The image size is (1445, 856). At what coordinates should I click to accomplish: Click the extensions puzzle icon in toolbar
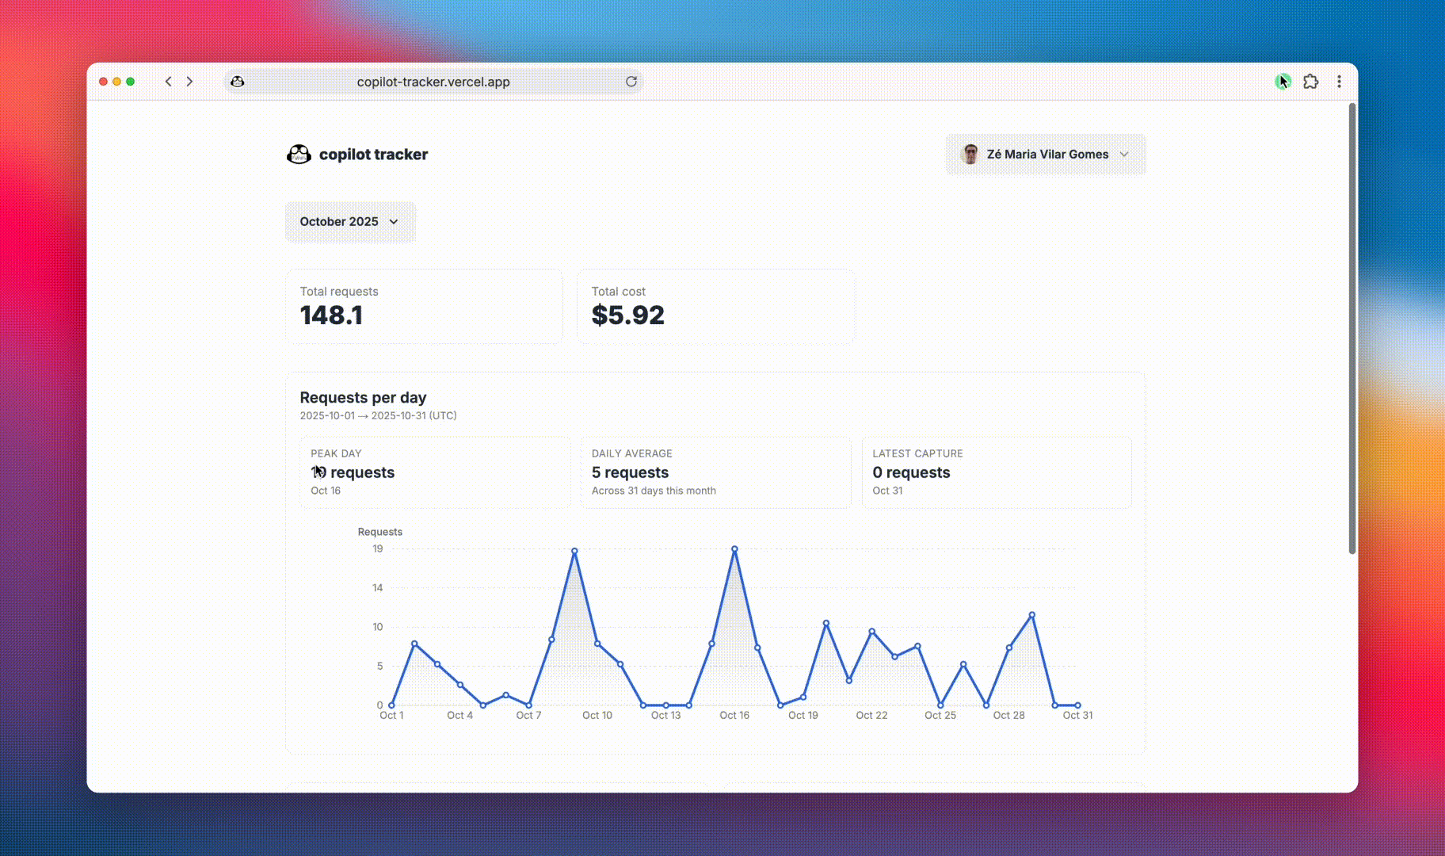[x=1311, y=81]
